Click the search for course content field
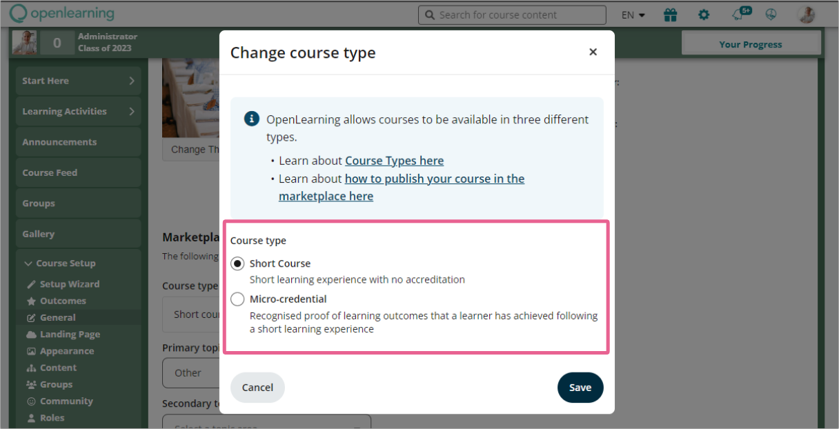This screenshot has height=429, width=839. point(512,14)
